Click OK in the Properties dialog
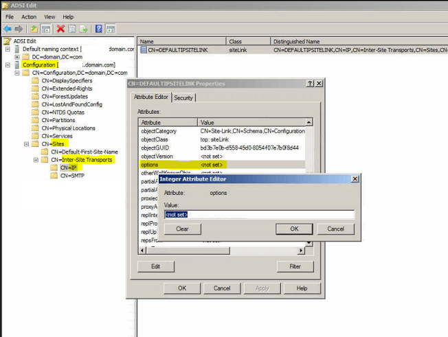Screen dimensions: 448x337 (182, 288)
